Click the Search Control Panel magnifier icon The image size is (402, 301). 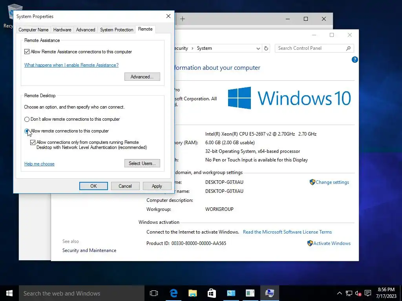coord(348,48)
